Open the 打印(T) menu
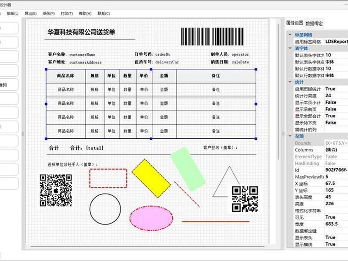348x261 pixels. [x=67, y=13]
